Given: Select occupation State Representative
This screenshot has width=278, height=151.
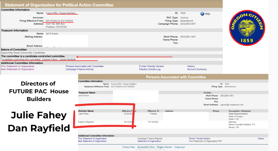Looking at the screenshot, I should click(x=238, y=114).
